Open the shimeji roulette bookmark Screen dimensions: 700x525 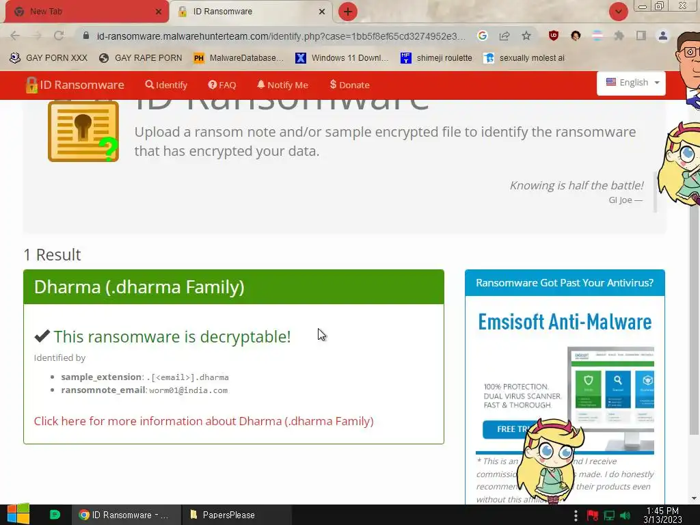[436, 58]
